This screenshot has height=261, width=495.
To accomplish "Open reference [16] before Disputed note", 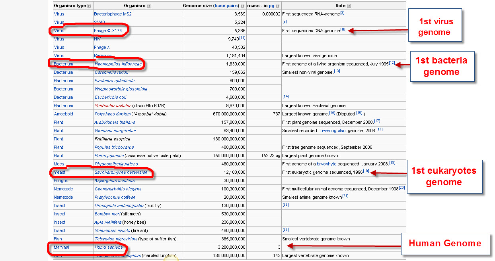I will pos(359,113).
